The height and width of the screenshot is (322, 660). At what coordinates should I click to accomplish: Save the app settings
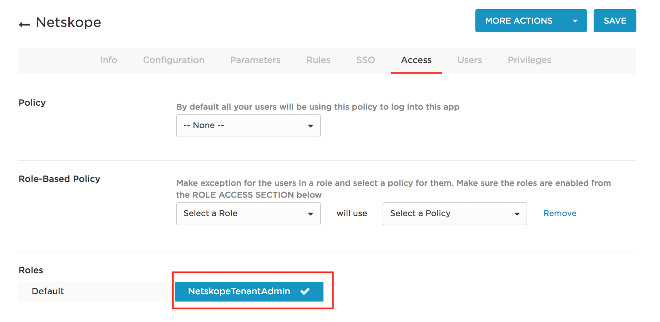click(x=615, y=21)
